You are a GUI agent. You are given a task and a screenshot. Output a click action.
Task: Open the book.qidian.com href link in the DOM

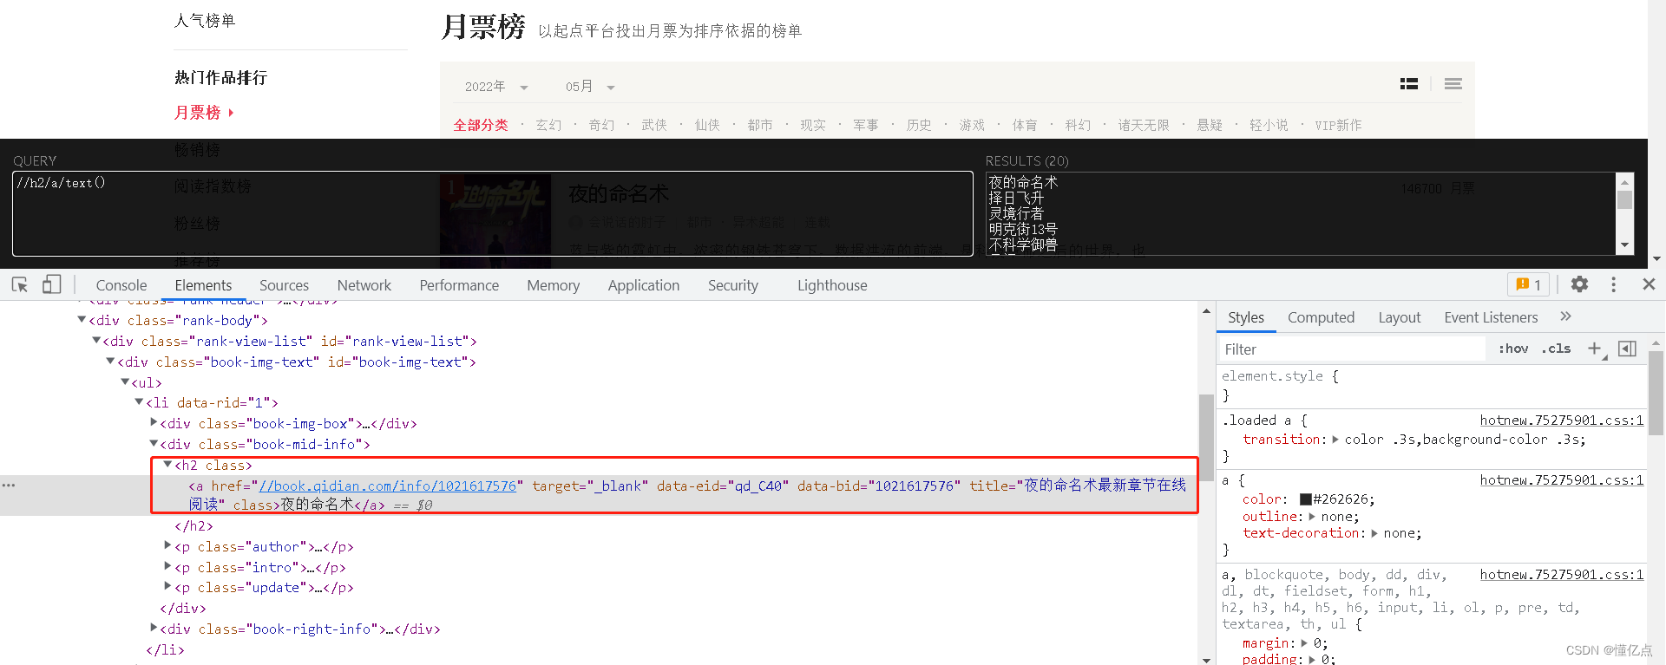388,486
